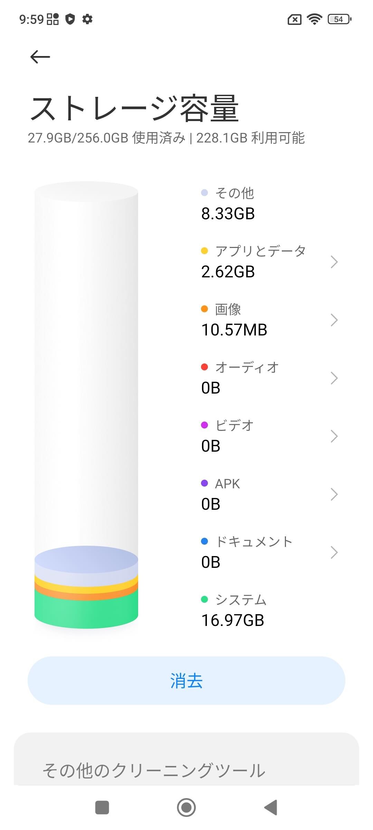Tap the その他 8.33GB entry

click(x=228, y=204)
